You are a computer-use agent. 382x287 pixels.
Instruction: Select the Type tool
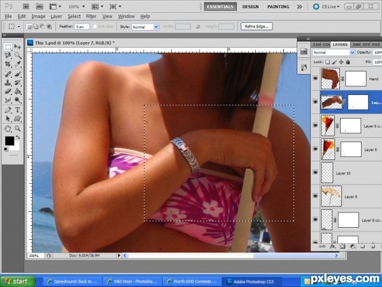pyautogui.click(x=18, y=110)
